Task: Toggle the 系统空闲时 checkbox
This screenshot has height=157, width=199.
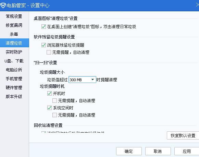Action: click(x=50, y=108)
